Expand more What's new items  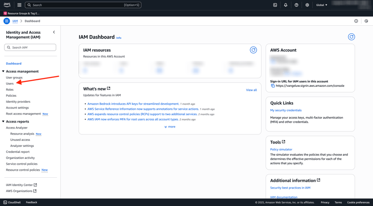click(x=170, y=127)
